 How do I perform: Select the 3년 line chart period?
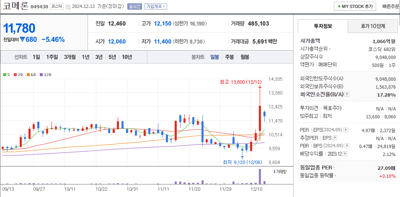point(99,57)
